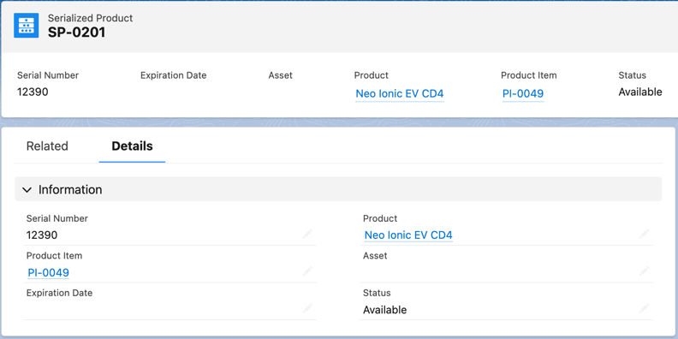Click Status label in Information section
The height and width of the screenshot is (339, 678).
point(377,293)
